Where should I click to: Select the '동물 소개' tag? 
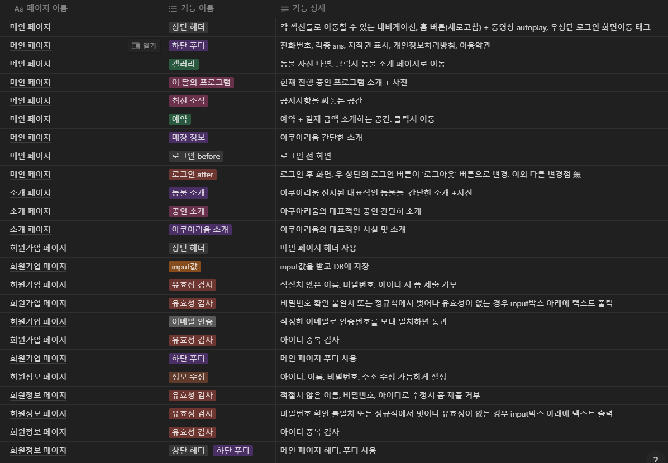pos(188,193)
